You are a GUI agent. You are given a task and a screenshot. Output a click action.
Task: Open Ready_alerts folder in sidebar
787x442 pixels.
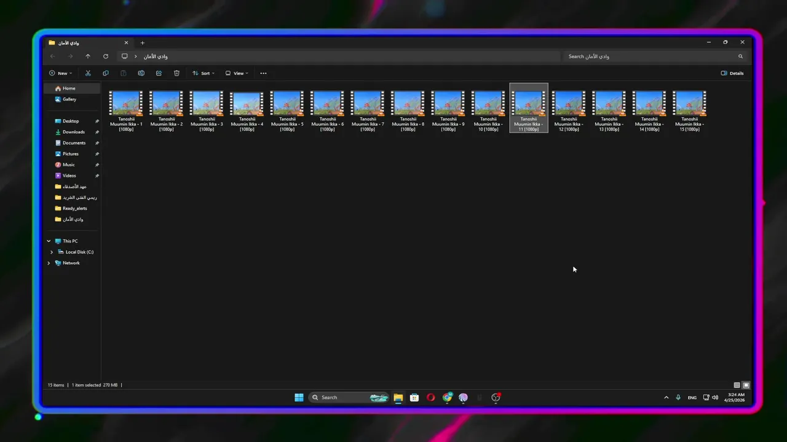tap(71, 208)
